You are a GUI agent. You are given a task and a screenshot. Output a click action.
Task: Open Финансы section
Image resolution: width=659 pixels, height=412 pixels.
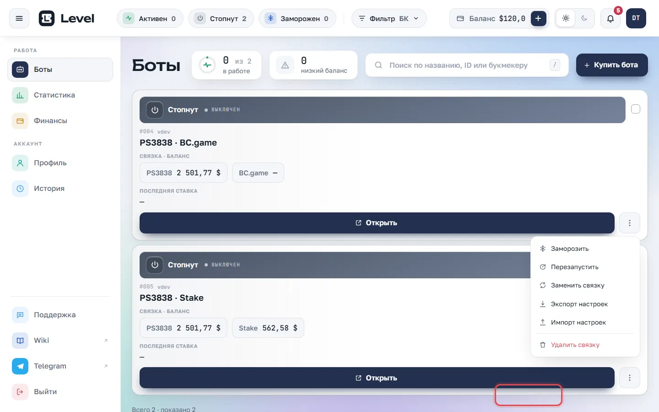point(60,121)
